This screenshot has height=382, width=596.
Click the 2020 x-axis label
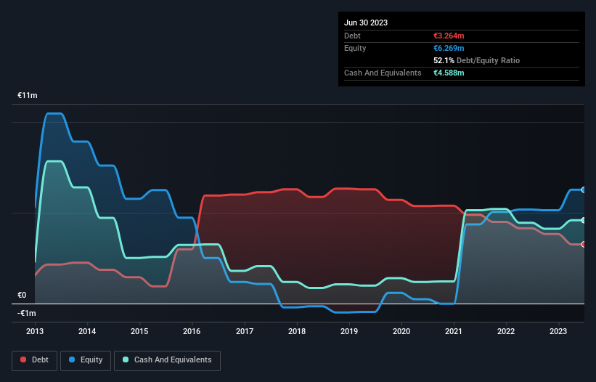[401, 331]
